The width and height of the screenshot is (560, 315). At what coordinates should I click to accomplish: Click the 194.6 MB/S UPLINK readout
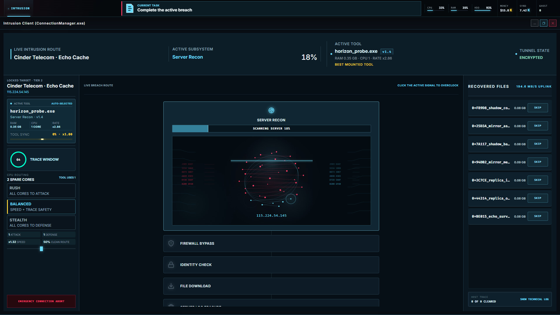pos(534,87)
